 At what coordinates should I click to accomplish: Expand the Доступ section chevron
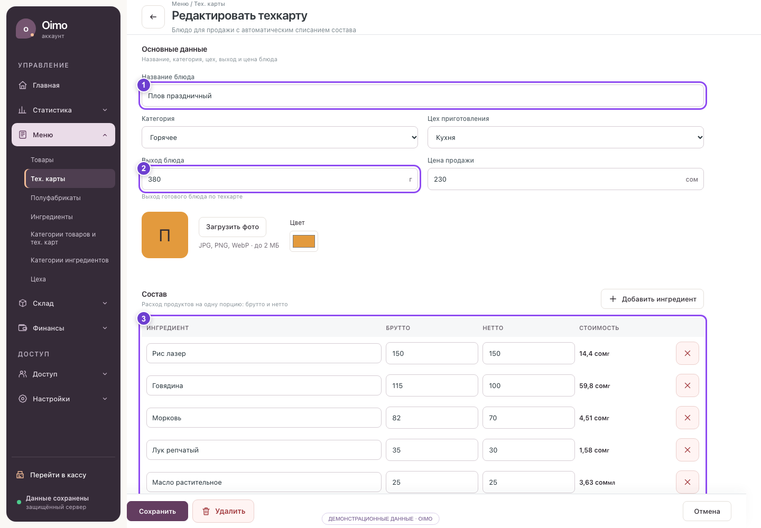[105, 374]
